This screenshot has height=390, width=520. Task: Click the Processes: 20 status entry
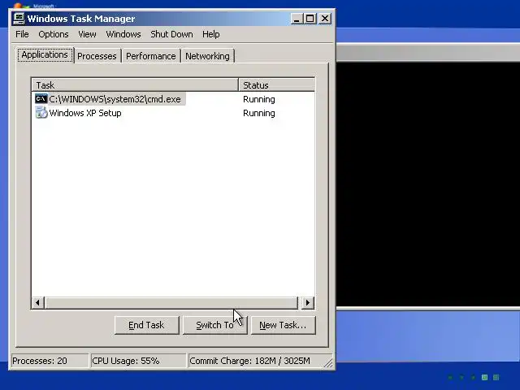[50, 361]
